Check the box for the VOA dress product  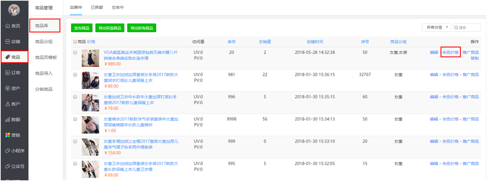[x=75, y=53]
